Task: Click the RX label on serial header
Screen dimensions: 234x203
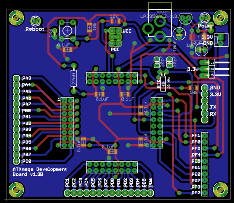Action: point(213,114)
